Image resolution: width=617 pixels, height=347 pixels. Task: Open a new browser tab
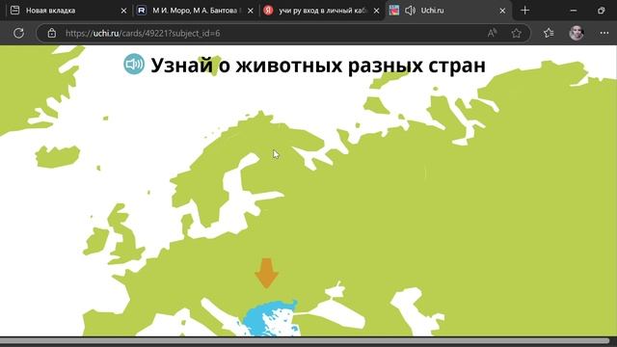tap(524, 11)
